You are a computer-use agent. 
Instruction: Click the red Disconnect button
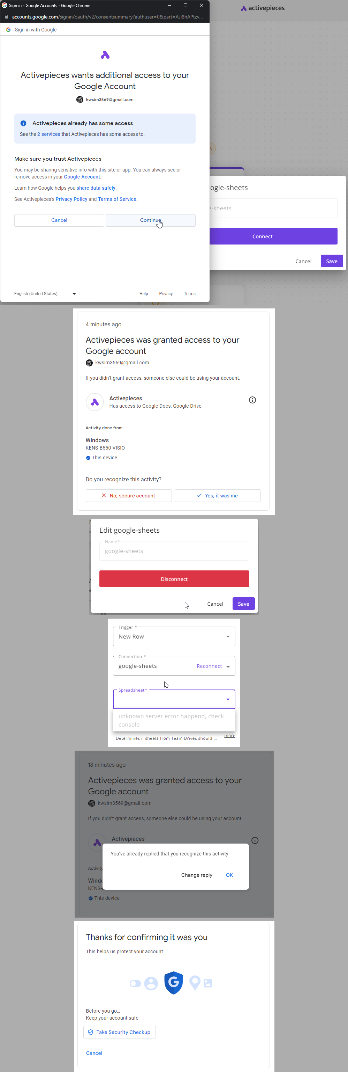(174, 579)
